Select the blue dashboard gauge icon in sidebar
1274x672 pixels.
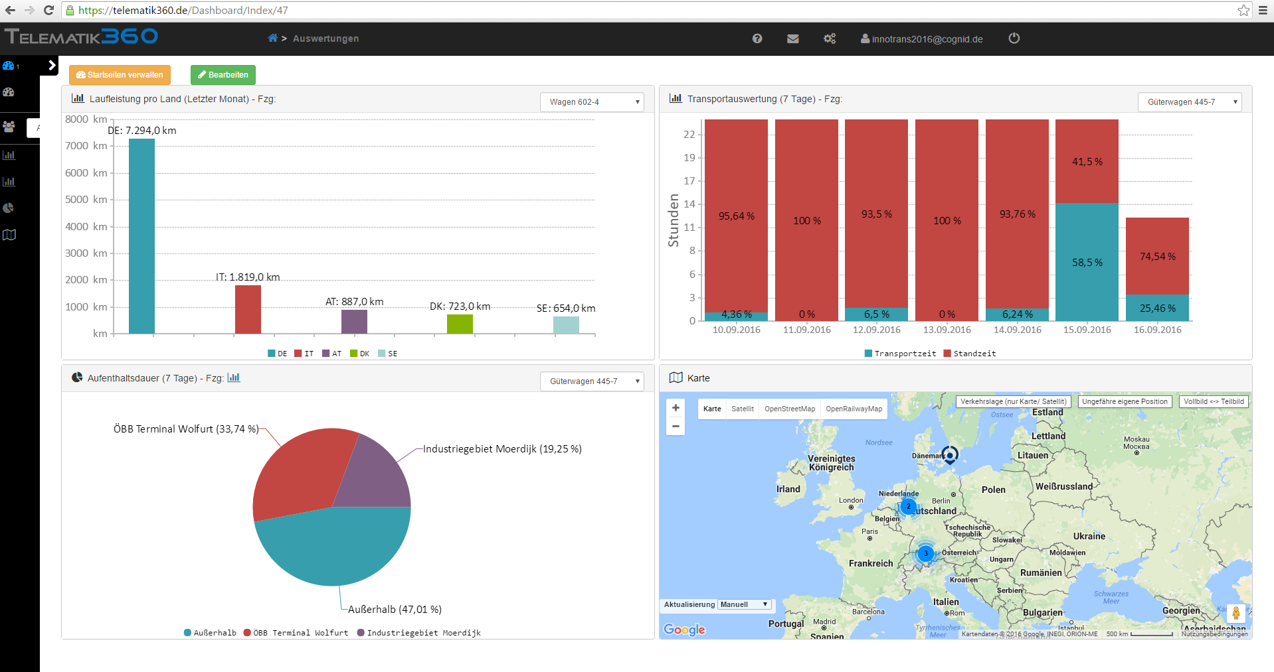click(x=9, y=66)
